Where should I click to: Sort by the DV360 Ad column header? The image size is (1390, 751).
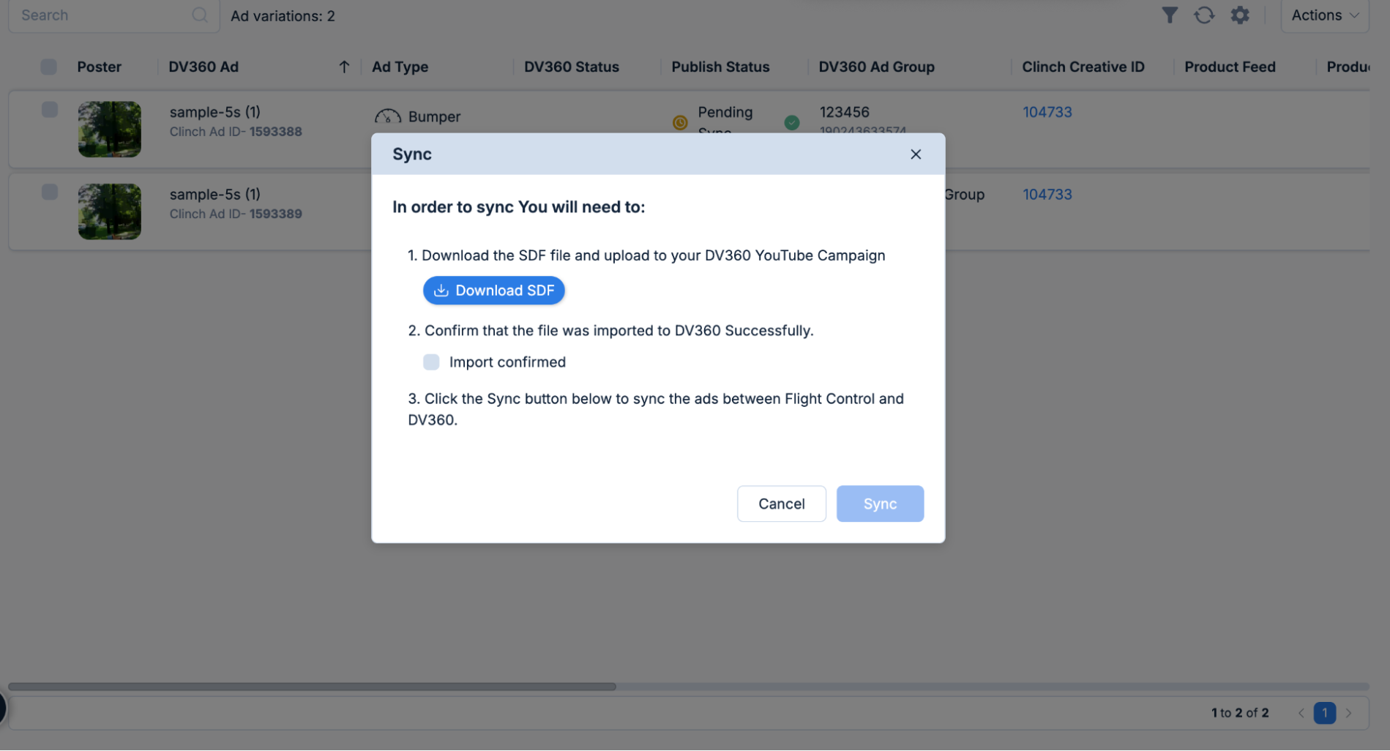tap(203, 67)
